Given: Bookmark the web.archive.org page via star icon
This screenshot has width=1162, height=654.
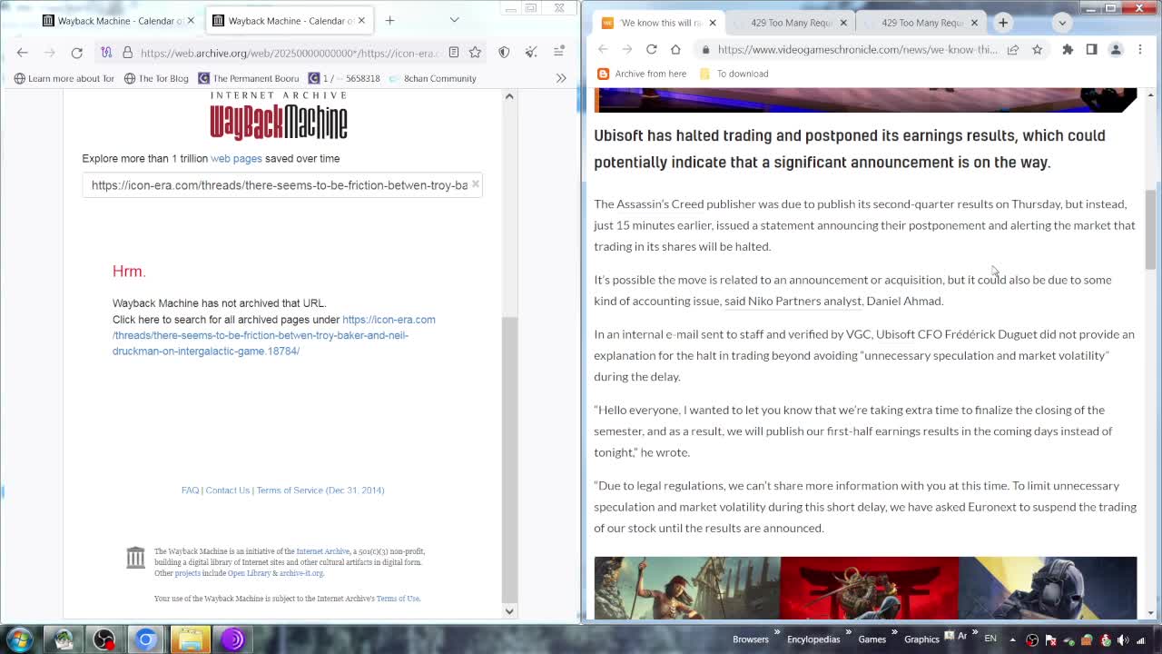Looking at the screenshot, I should point(475,53).
